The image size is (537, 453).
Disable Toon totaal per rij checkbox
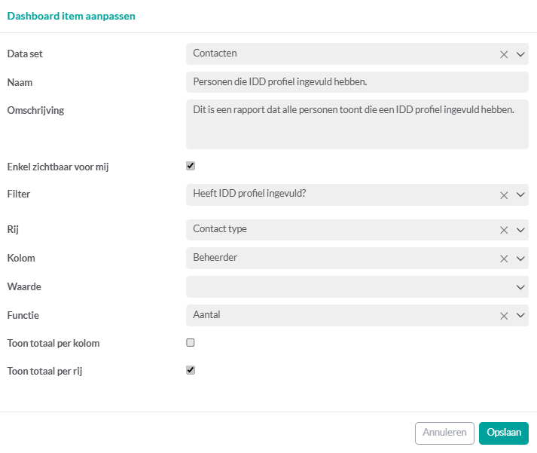pos(191,370)
